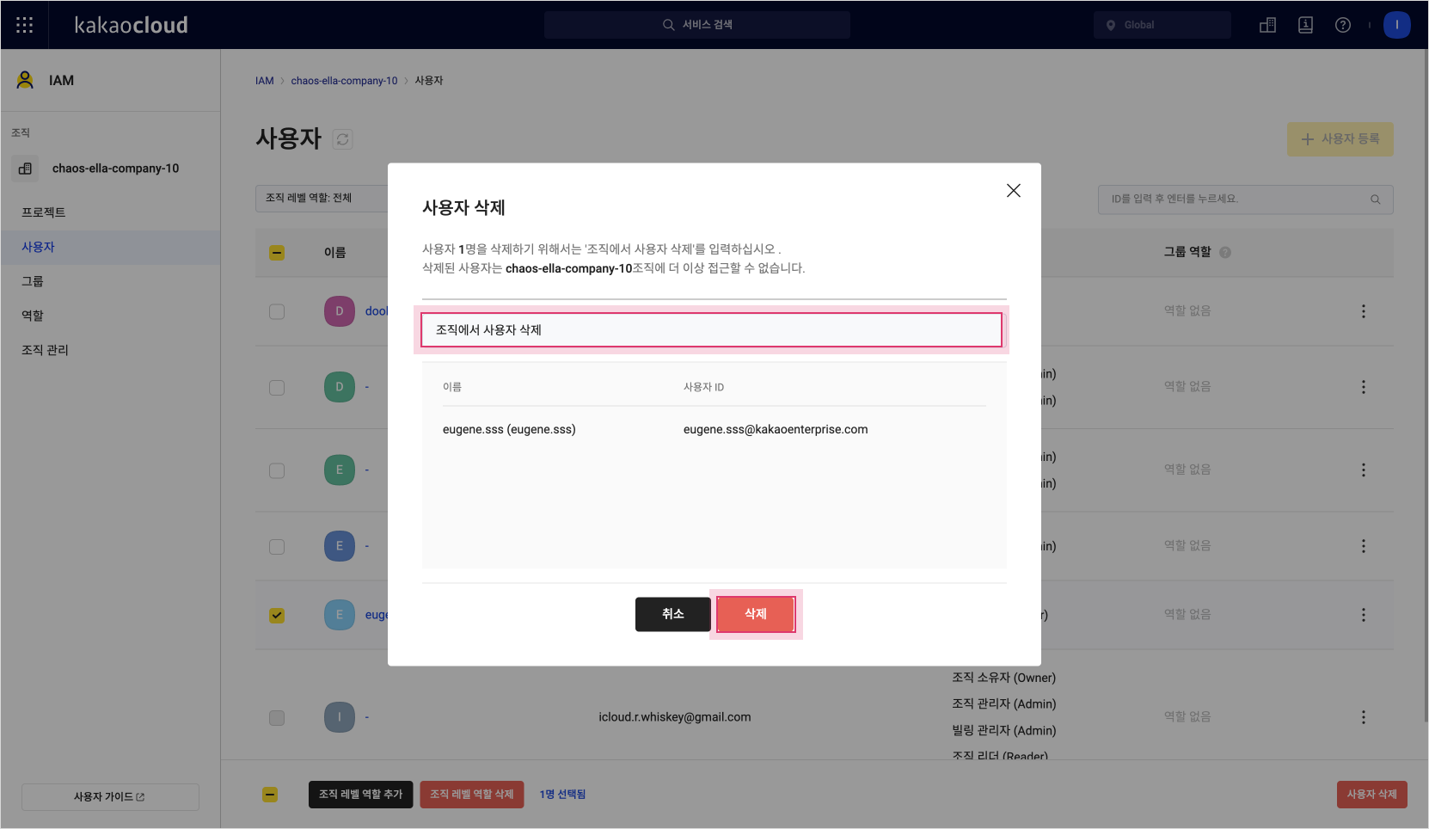Viewport: 1429px width, 829px height.
Task: Click eugene.sss@kakaoenterprise.com in dialog
Action: pyautogui.click(x=776, y=429)
